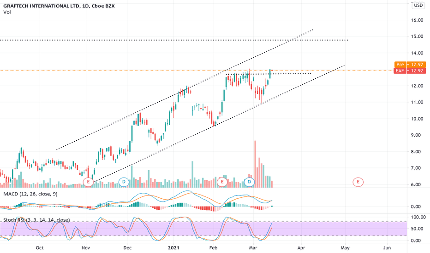Click the 100.00 Stoch RSI axis value

click(418, 217)
